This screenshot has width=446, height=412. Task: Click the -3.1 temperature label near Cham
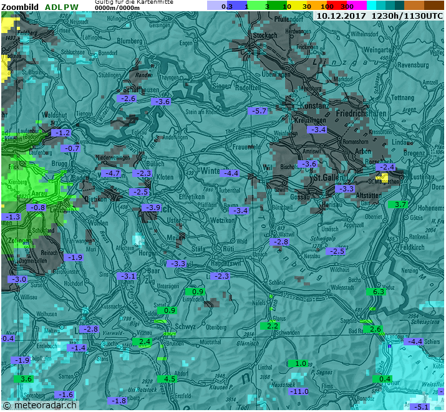(x=127, y=276)
